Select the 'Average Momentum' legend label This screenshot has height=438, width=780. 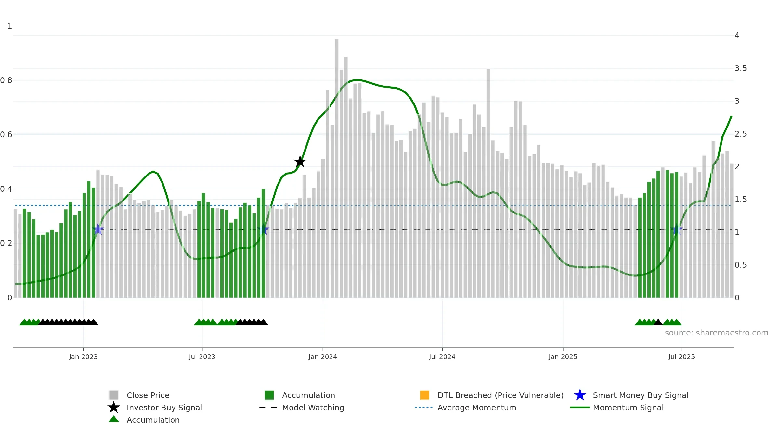[x=477, y=408]
